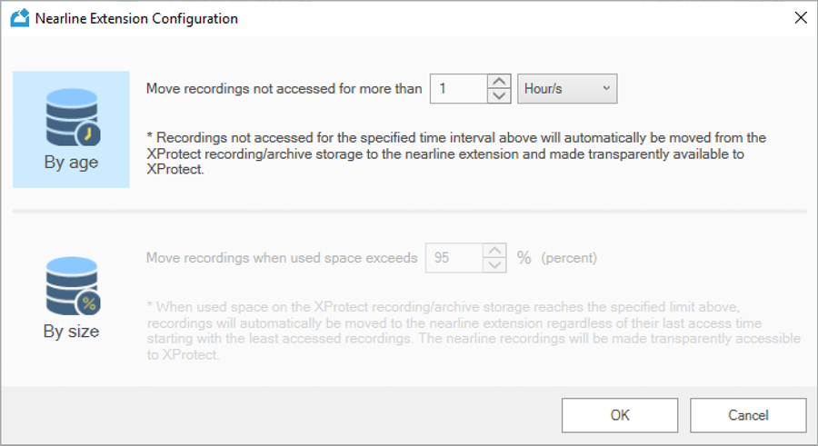Click the not-accessed time input field
Screen dimensions: 818x446
pos(459,89)
